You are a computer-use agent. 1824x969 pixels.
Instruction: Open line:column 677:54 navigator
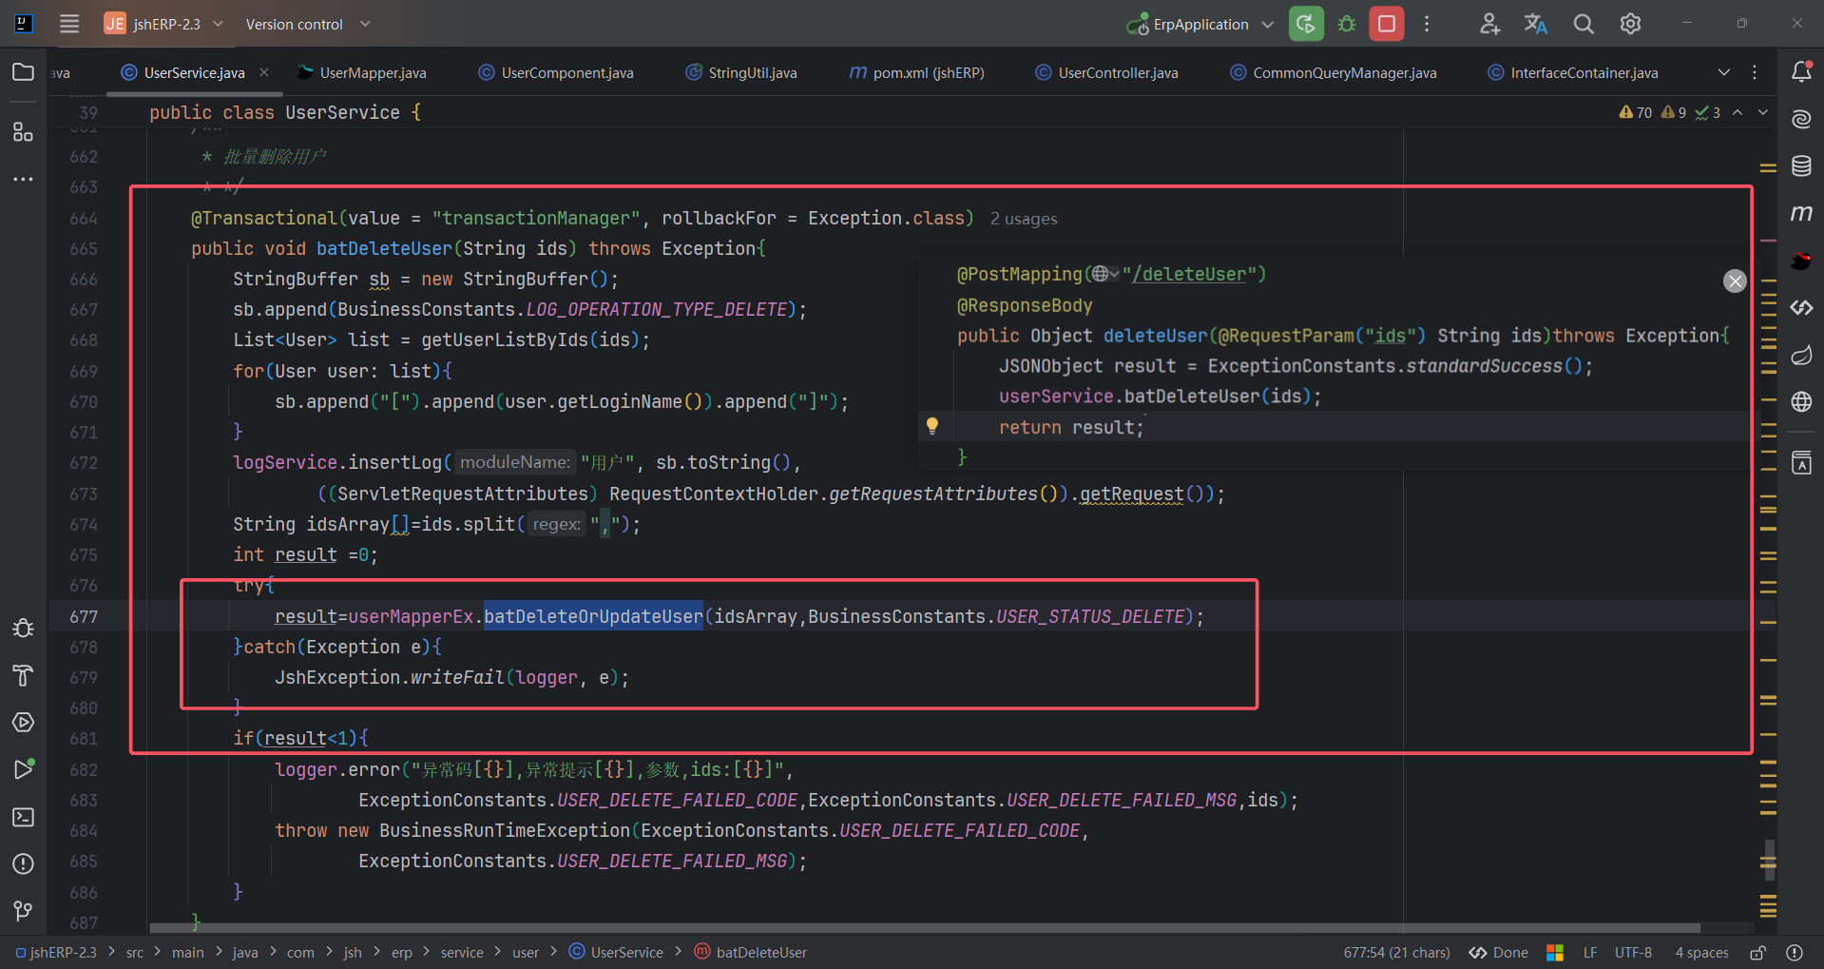[x=1397, y=952]
